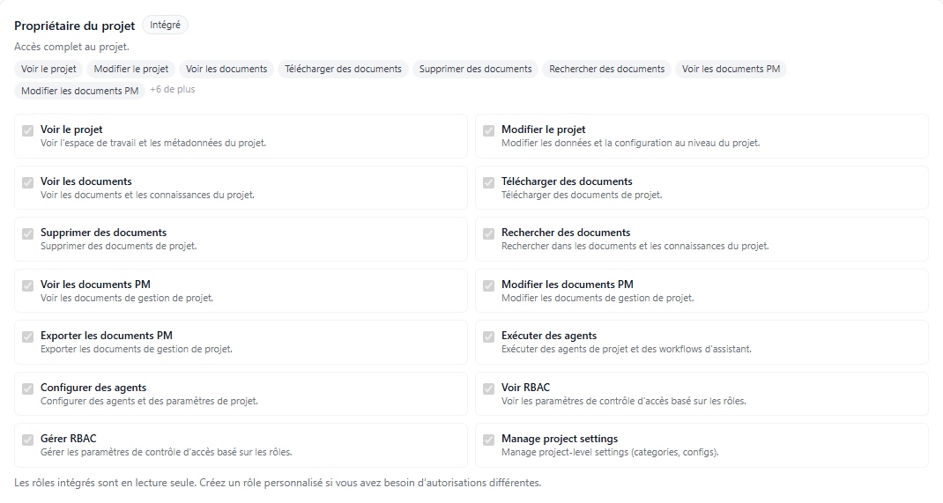Select the 'Télécharger des documents' permission tag
The height and width of the screenshot is (503, 943).
343,69
